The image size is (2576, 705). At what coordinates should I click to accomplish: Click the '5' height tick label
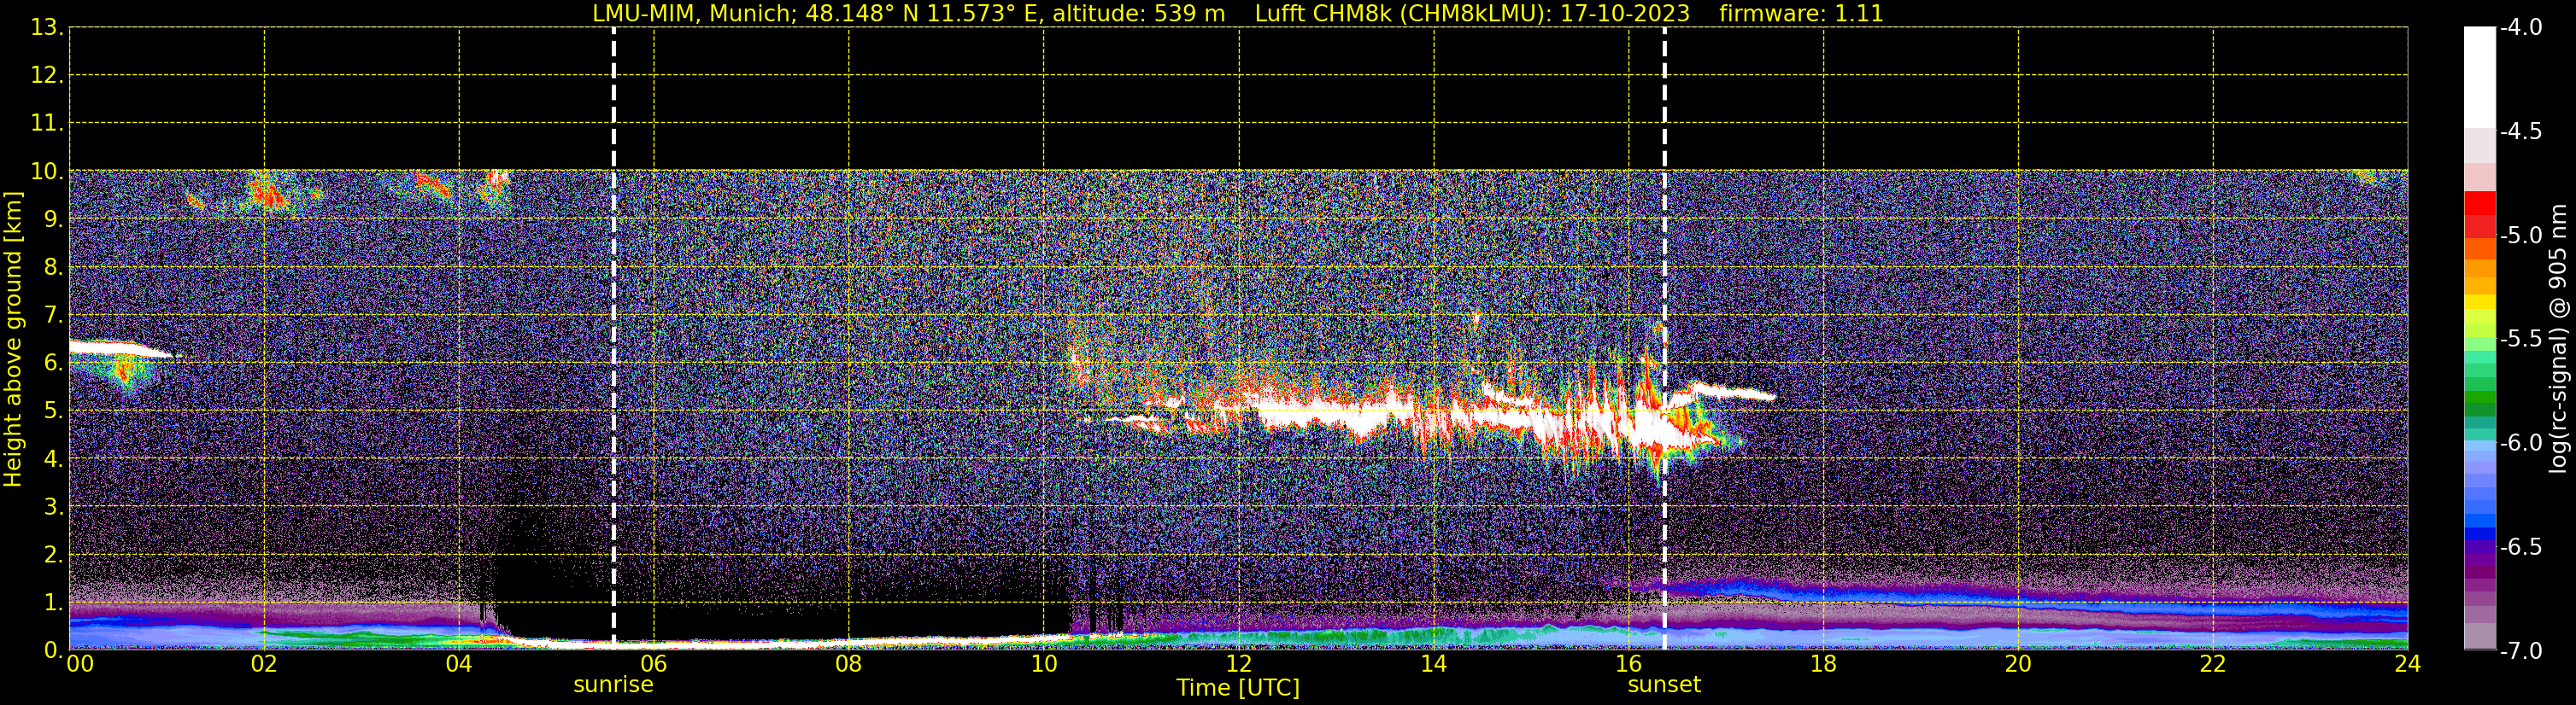[53, 411]
